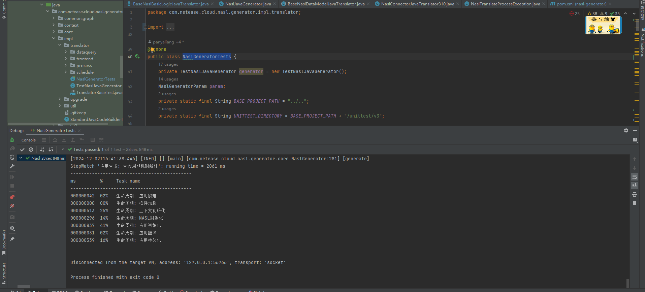Show more test toolbar actions chevron
The image size is (645, 292).
pyautogui.click(x=63, y=150)
